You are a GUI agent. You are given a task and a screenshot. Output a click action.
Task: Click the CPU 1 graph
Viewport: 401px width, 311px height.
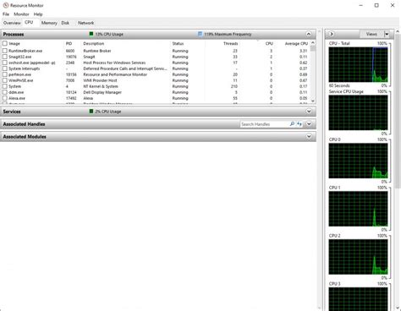(x=358, y=209)
